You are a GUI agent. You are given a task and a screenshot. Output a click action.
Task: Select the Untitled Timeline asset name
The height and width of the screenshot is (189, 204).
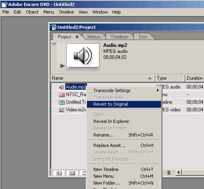76,102
